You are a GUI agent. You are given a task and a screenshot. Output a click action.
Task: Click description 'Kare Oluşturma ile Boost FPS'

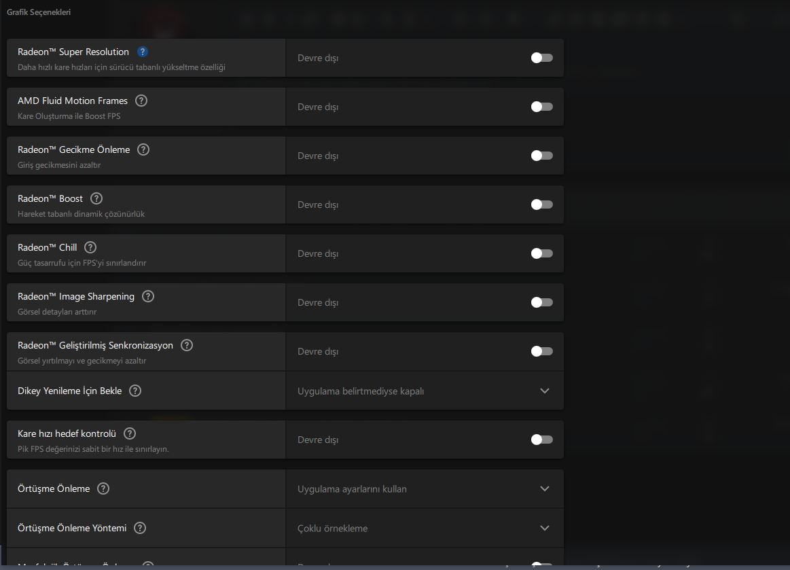pos(69,116)
